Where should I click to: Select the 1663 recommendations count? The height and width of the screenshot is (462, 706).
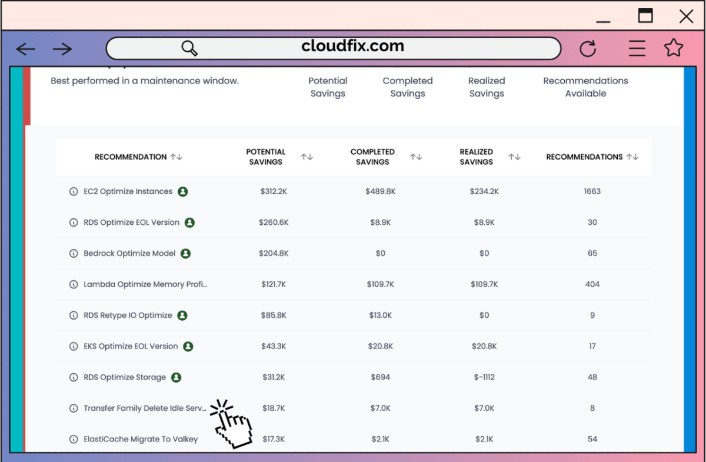coord(592,192)
